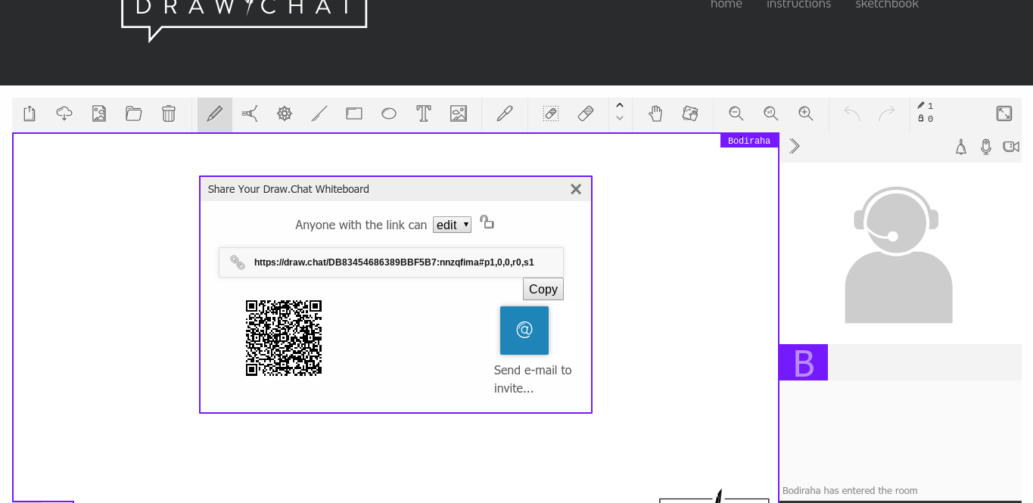Screen dimensions: 1033x503
Task: Select the insert Image tool
Action: pos(459,113)
